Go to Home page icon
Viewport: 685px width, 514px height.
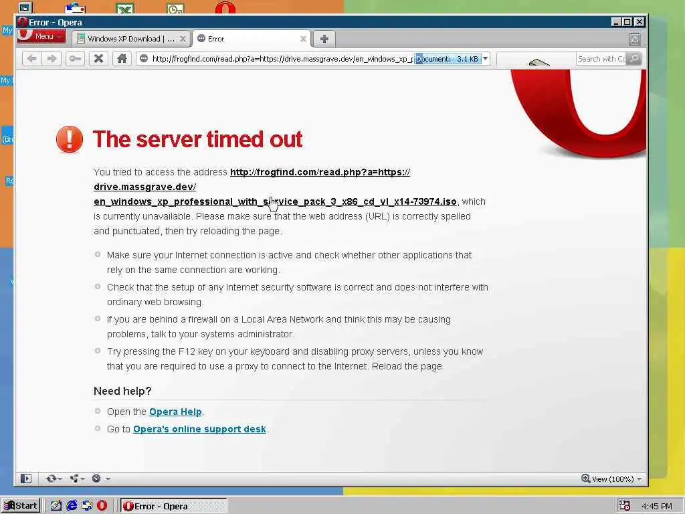tap(122, 59)
